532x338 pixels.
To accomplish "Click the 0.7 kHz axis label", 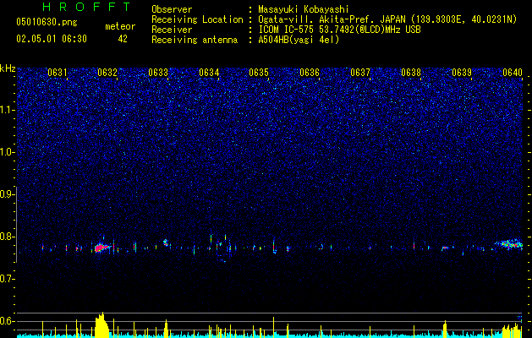I will [x=8, y=279].
